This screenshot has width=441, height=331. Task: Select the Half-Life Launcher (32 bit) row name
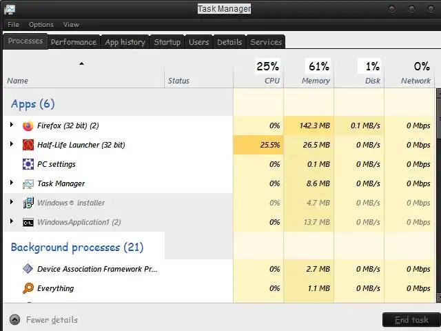(81, 145)
